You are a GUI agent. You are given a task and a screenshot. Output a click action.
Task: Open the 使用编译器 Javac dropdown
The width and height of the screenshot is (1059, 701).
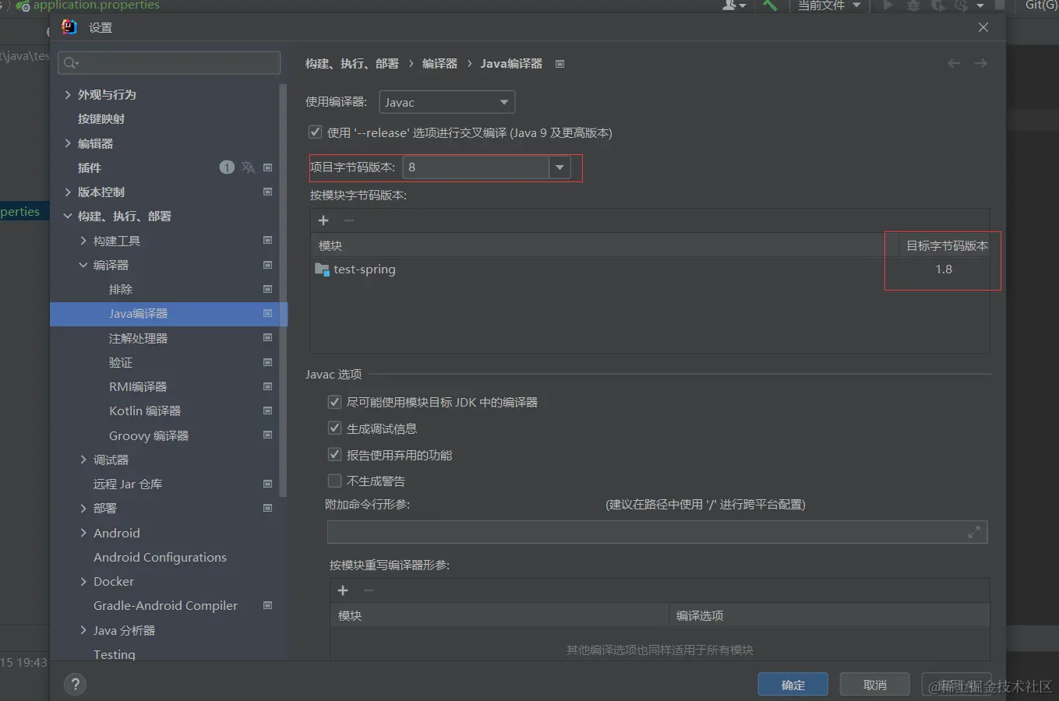[447, 102]
